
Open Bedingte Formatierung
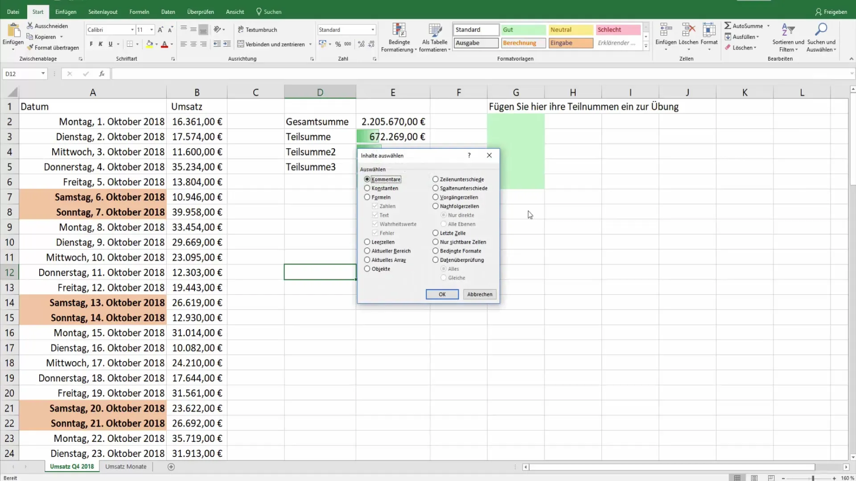[x=399, y=38]
